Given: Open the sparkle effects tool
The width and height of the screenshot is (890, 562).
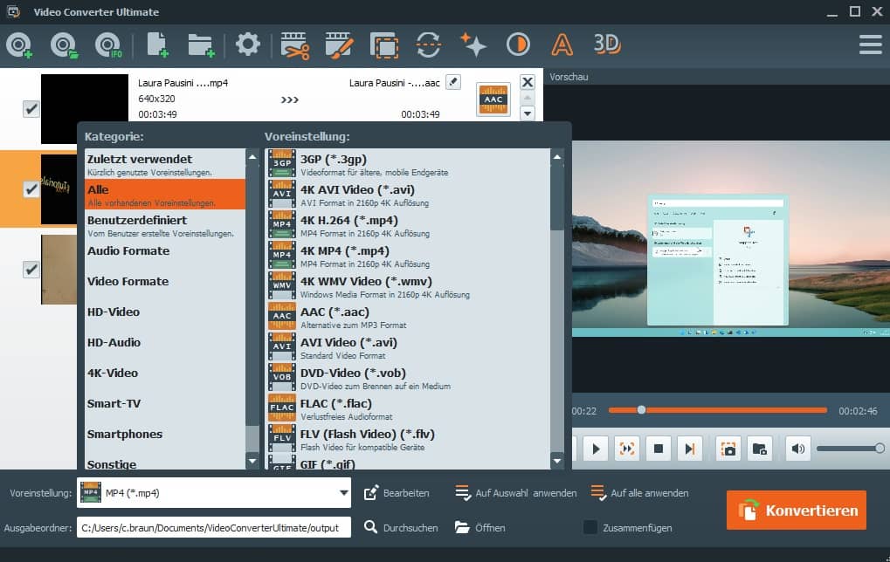Looking at the screenshot, I should 473,45.
